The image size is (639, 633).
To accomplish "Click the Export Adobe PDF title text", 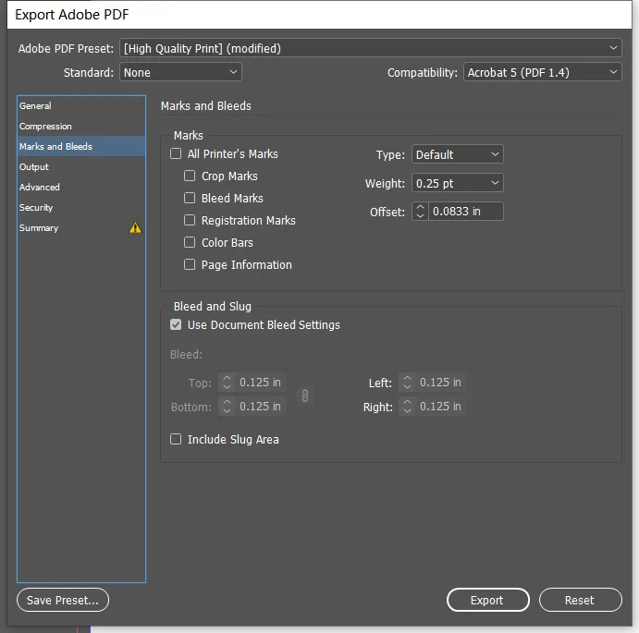I will (x=72, y=15).
